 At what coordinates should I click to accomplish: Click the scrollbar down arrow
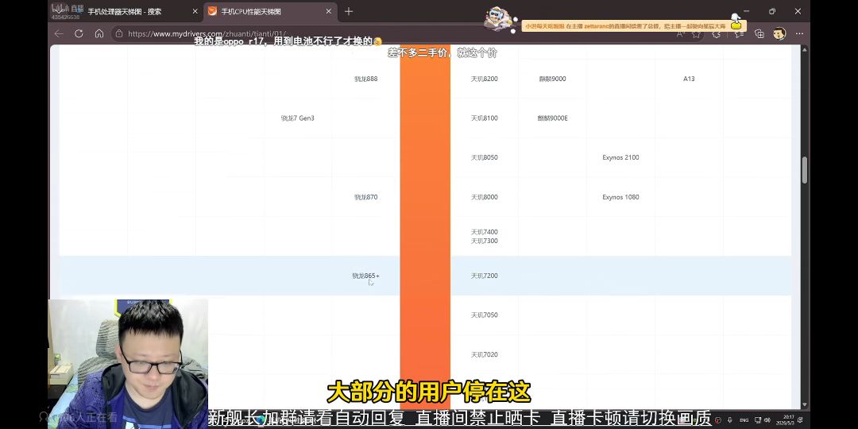click(x=804, y=404)
